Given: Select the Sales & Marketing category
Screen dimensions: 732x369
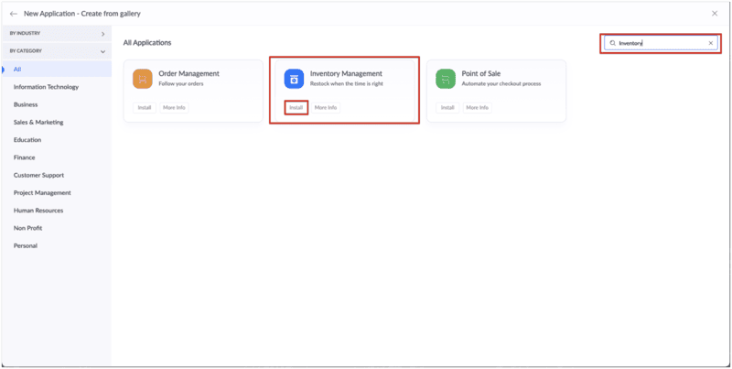Looking at the screenshot, I should 39,122.
